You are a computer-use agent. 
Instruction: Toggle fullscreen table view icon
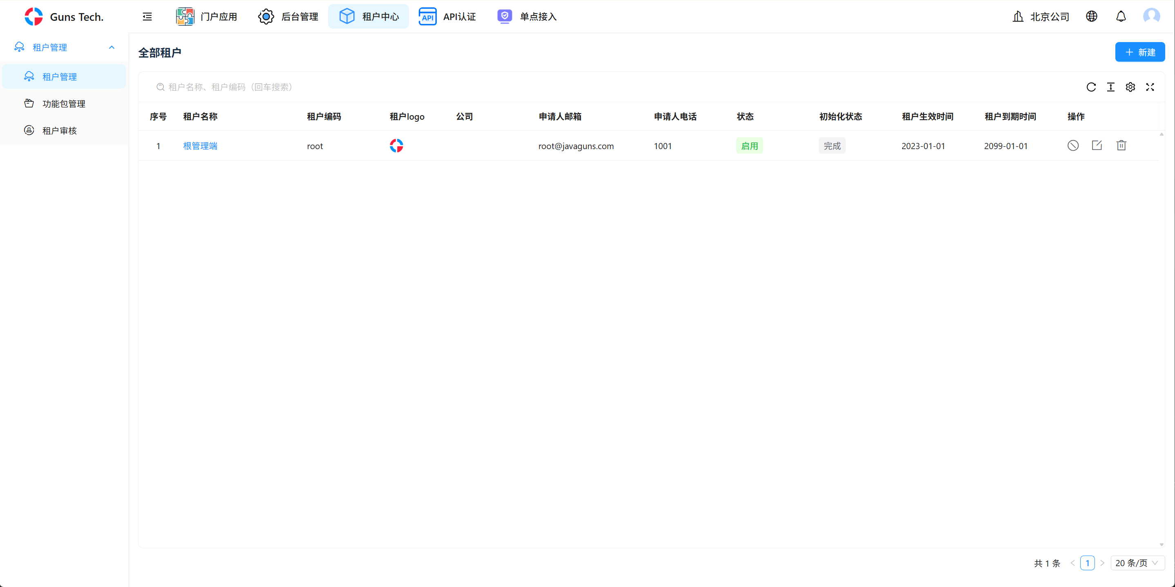(1150, 87)
